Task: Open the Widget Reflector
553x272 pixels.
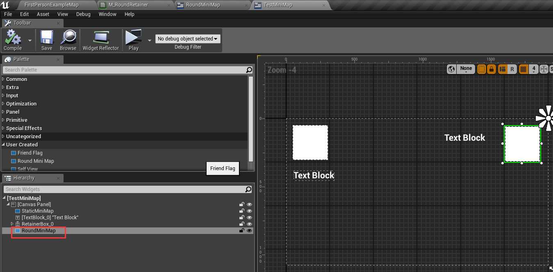Action: click(101, 40)
